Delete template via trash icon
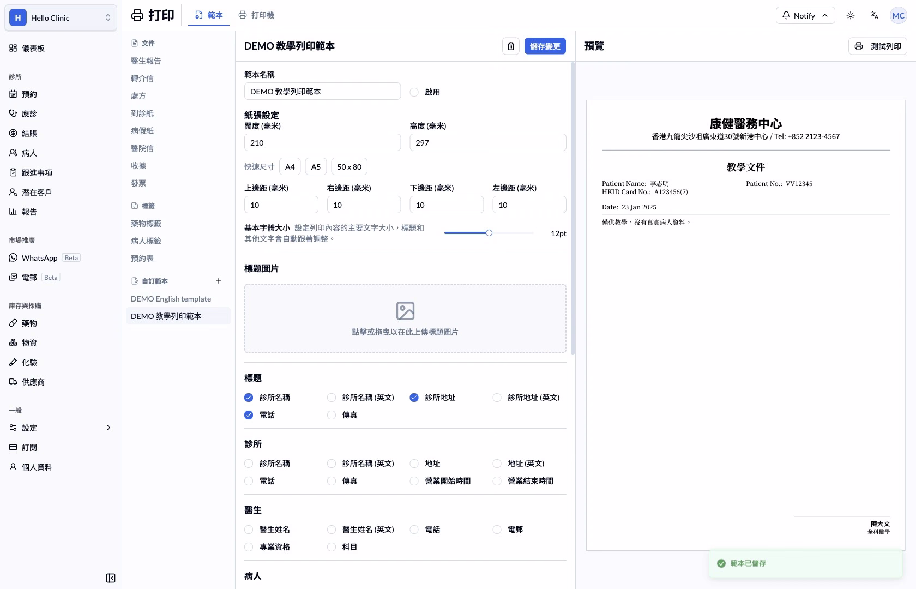The width and height of the screenshot is (916, 589). click(x=510, y=46)
